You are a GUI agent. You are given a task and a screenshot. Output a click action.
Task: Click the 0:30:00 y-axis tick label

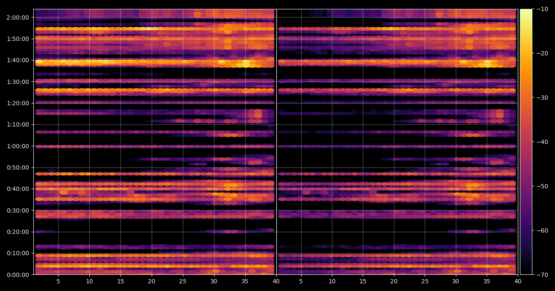pos(18,210)
